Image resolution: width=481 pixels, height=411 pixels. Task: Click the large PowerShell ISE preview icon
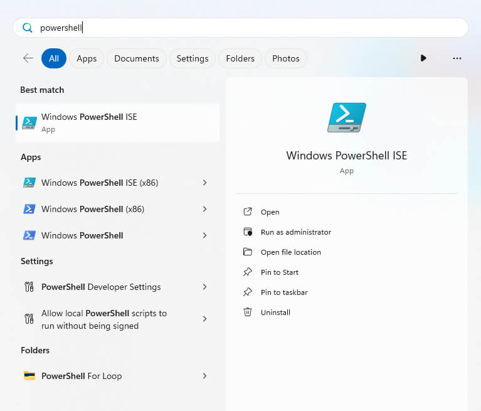pyautogui.click(x=347, y=117)
